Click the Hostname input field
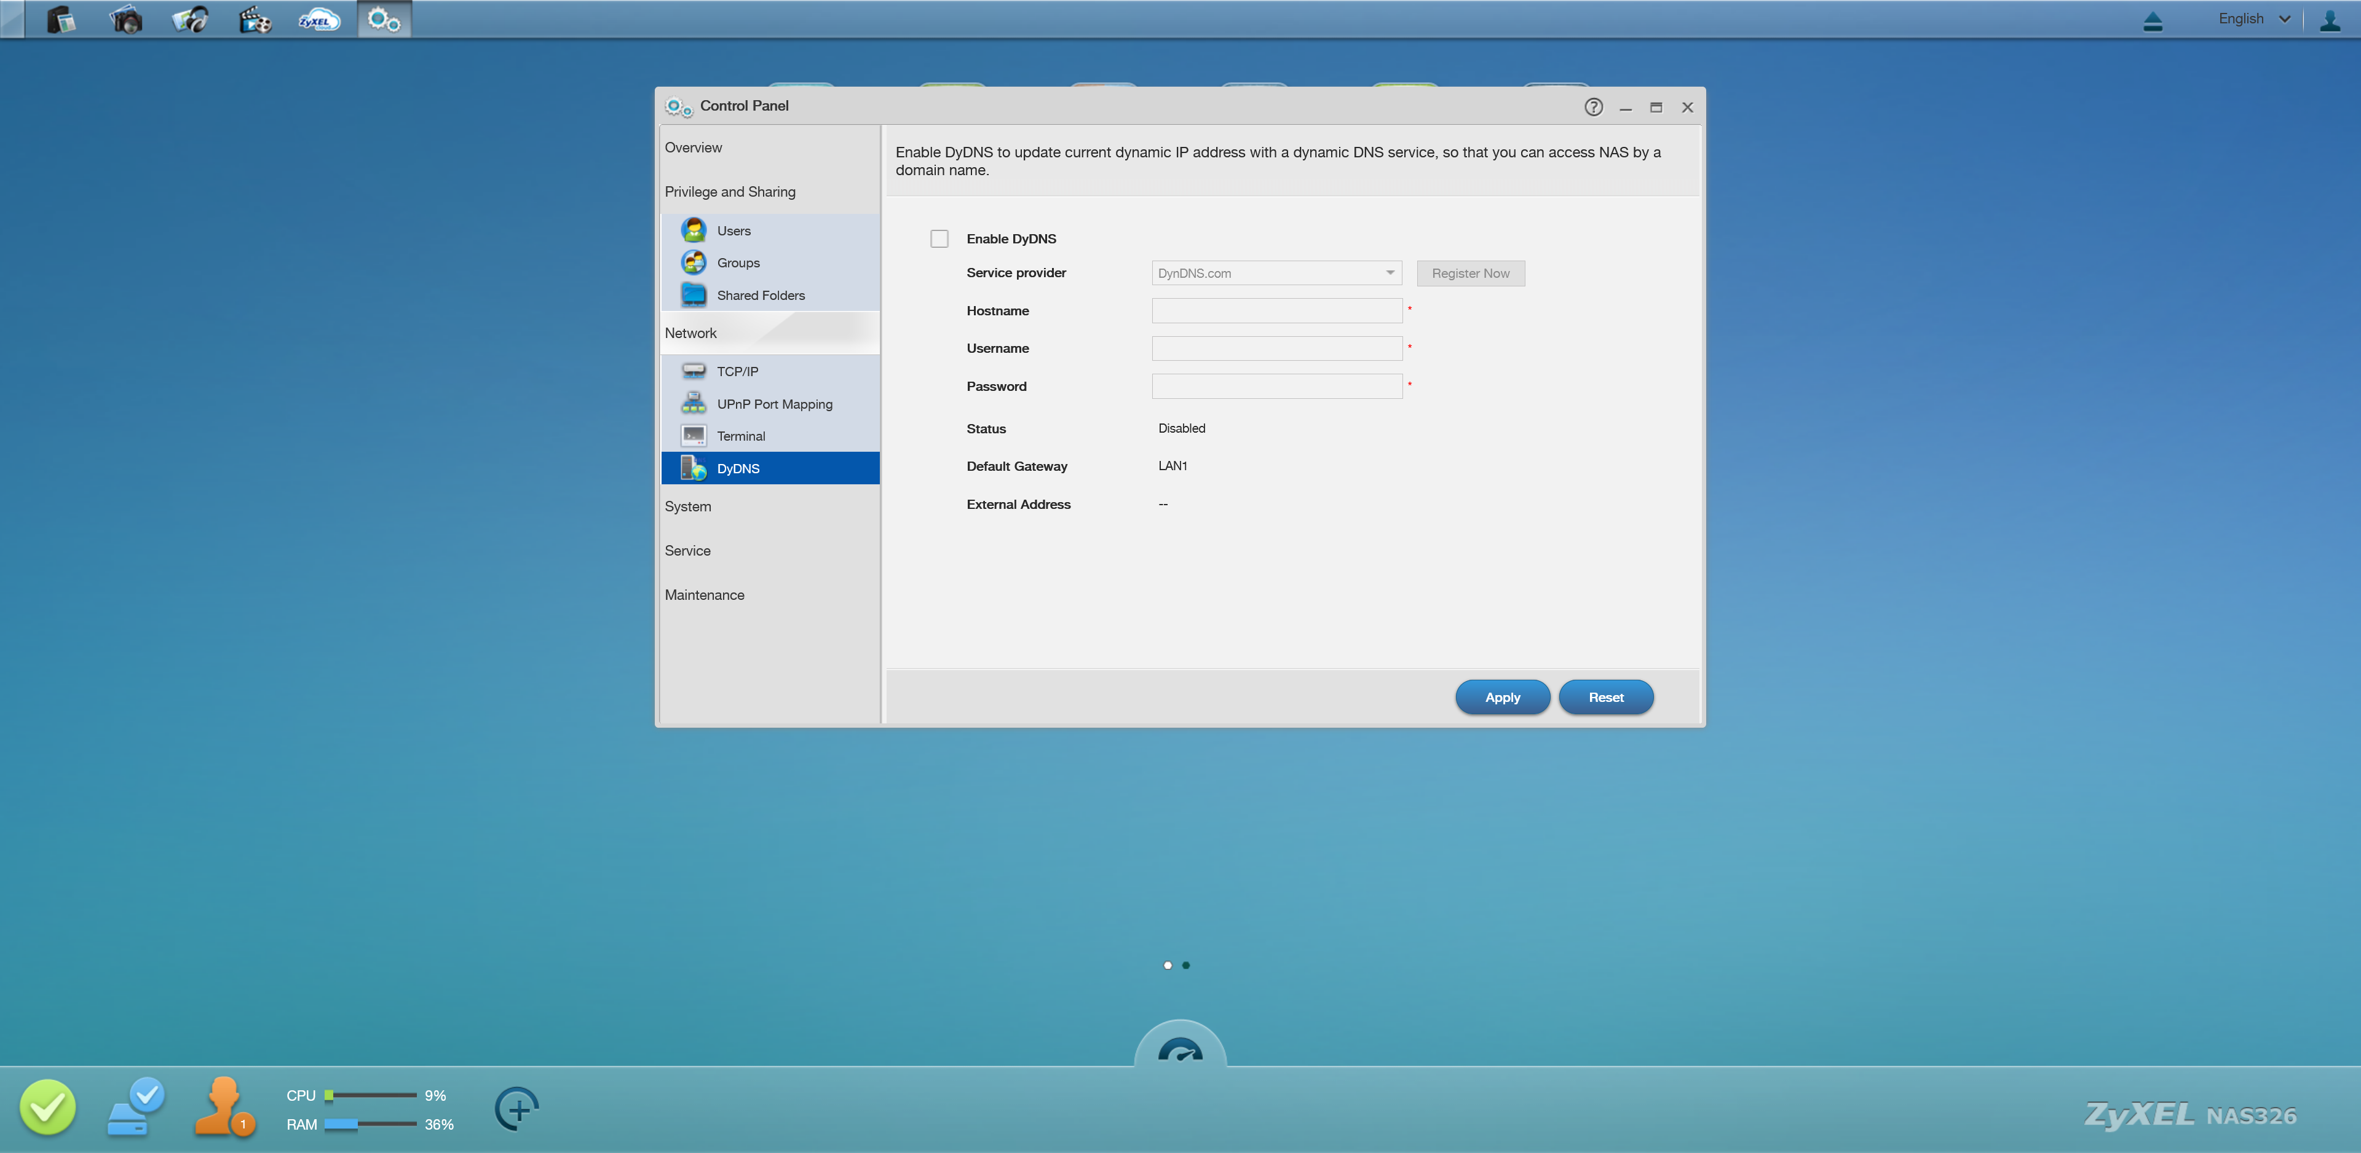This screenshot has width=2361, height=1153. 1276,311
